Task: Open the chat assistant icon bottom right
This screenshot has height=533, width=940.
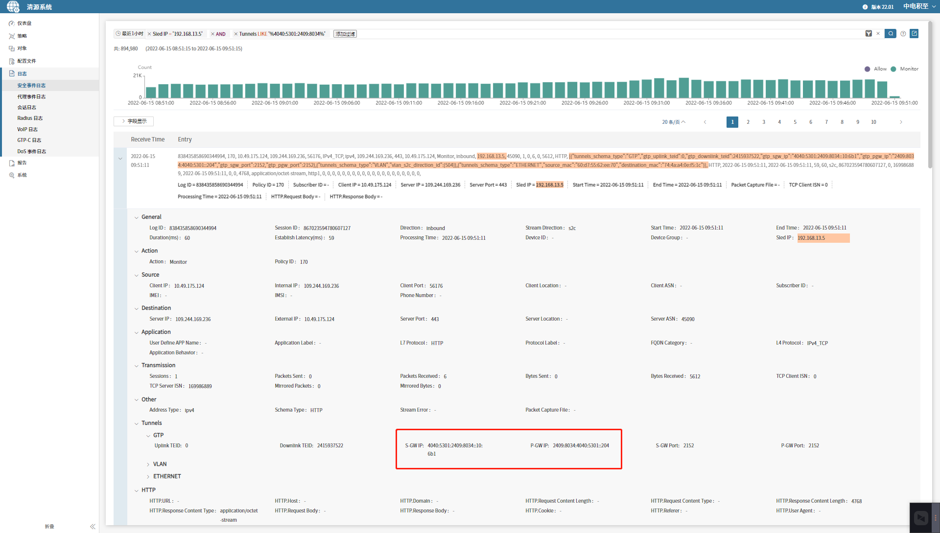Action: pos(921,517)
